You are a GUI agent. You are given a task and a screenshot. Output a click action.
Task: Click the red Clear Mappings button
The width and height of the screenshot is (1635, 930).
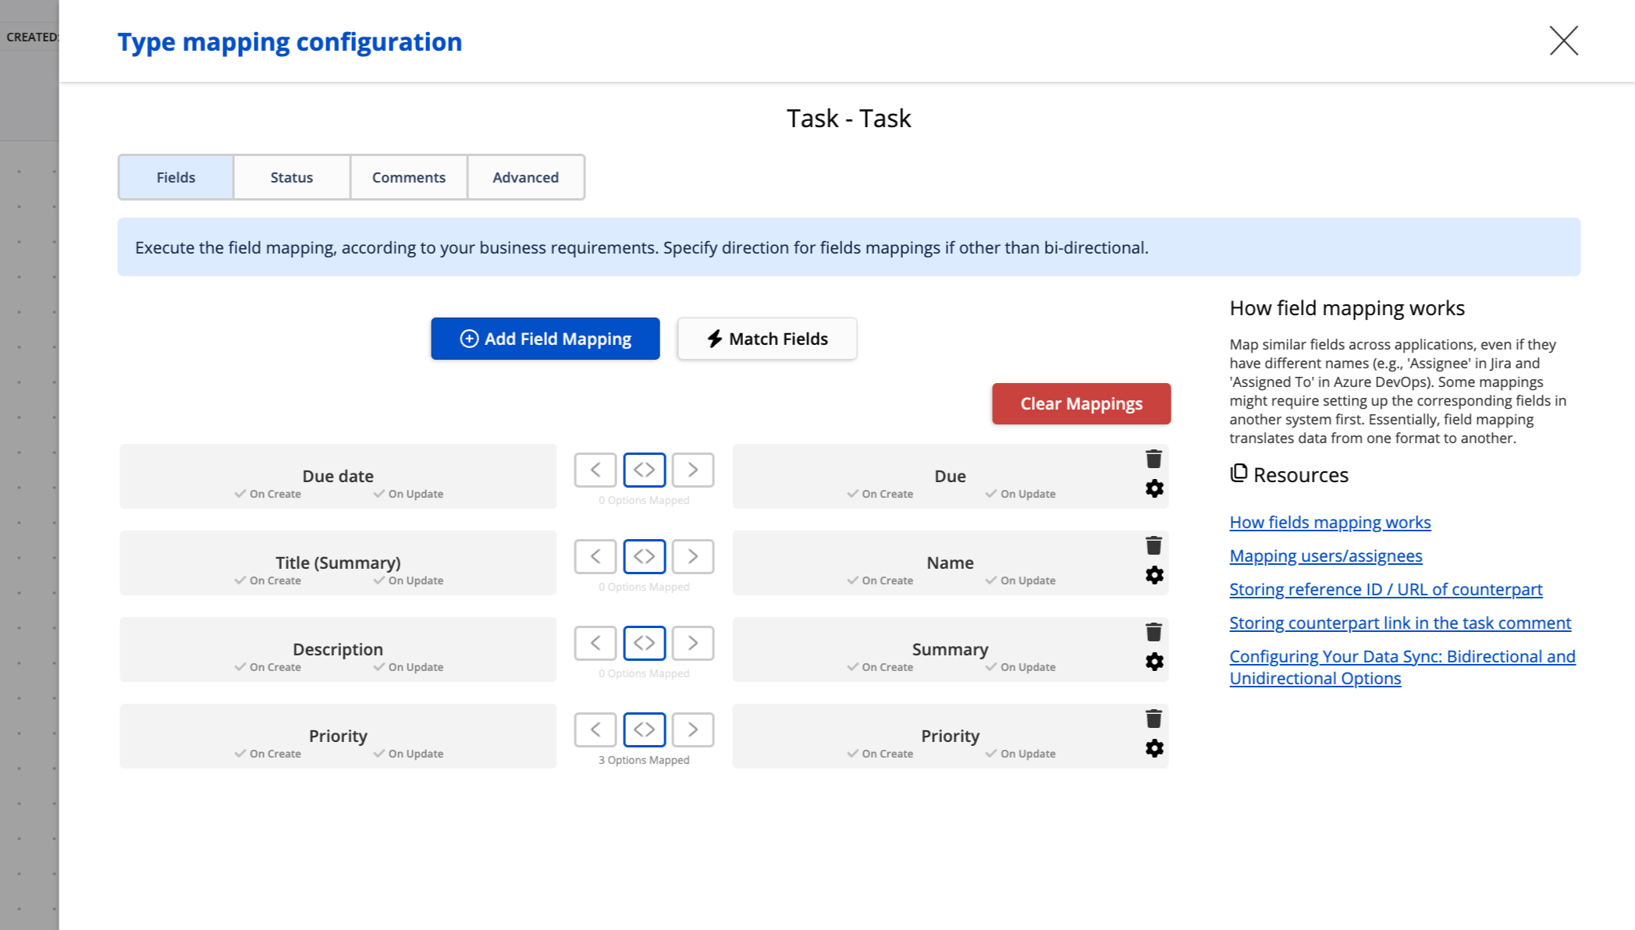pos(1081,403)
